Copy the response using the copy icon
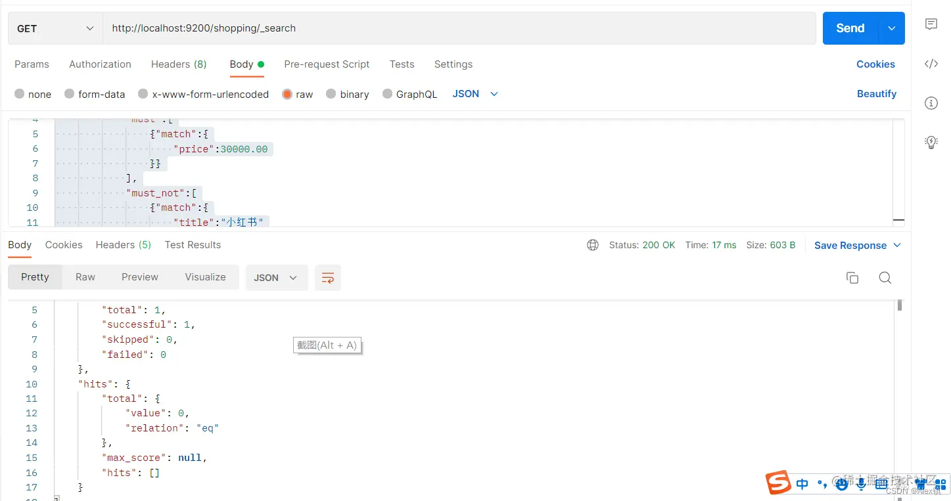951x501 pixels. [852, 278]
